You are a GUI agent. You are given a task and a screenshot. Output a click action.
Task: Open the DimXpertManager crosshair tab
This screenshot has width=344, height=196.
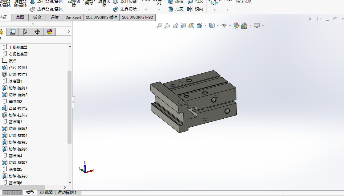tap(37, 32)
